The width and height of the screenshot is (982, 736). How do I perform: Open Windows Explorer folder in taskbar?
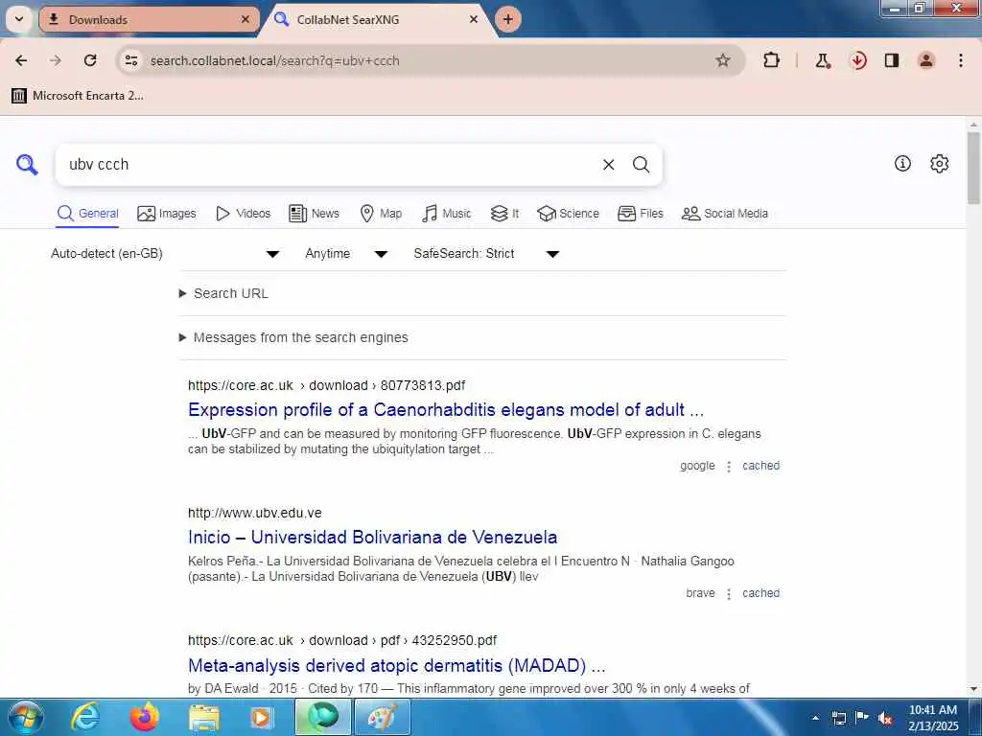(x=204, y=717)
